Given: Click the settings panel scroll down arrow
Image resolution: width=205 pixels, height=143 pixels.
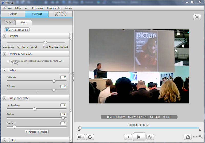Looking at the screenshot, I should pyautogui.click(x=71, y=141).
